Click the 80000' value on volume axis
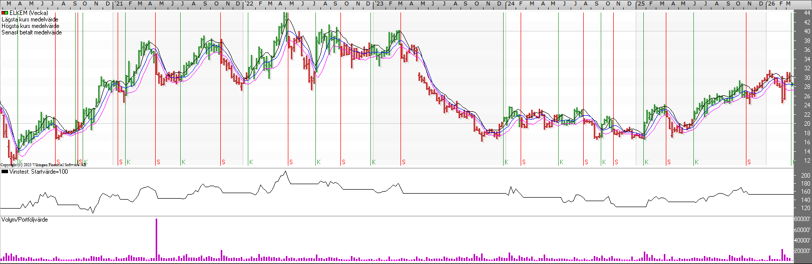 [802, 219]
